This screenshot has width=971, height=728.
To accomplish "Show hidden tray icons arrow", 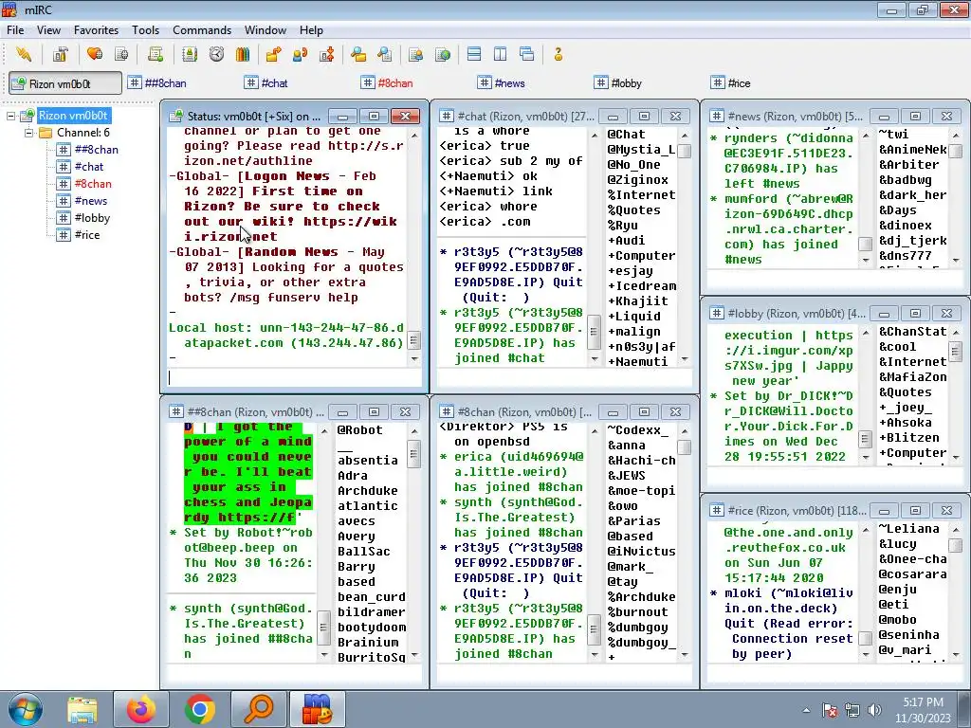I will pos(806,710).
